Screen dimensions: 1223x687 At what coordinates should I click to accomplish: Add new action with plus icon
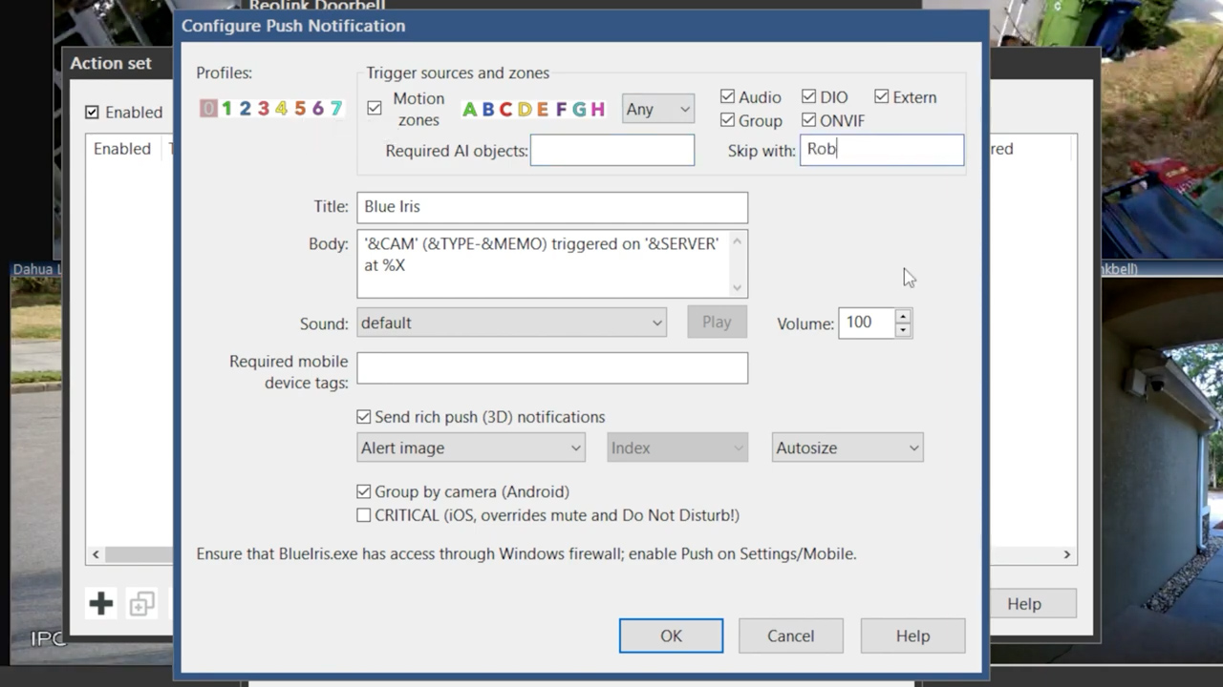coord(101,603)
